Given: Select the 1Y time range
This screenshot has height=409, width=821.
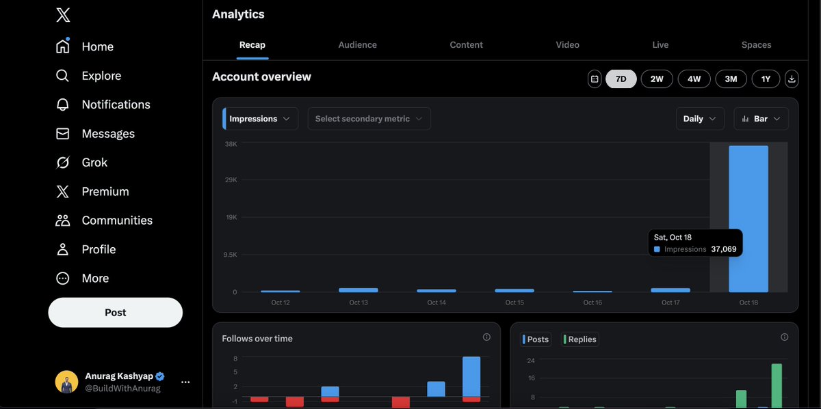Looking at the screenshot, I should click(766, 79).
